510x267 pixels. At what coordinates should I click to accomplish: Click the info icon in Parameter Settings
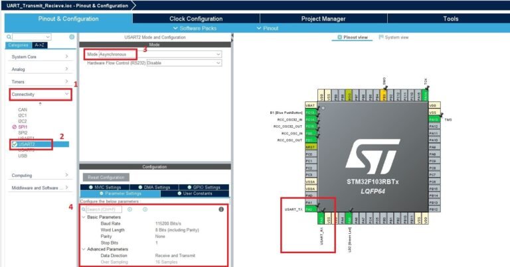tap(221, 209)
